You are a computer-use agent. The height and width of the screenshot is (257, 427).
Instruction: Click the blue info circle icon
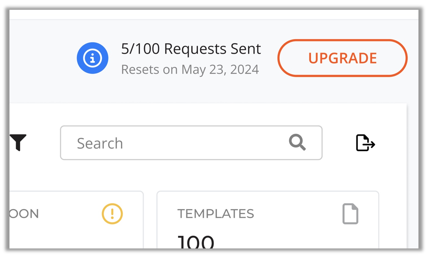point(93,58)
